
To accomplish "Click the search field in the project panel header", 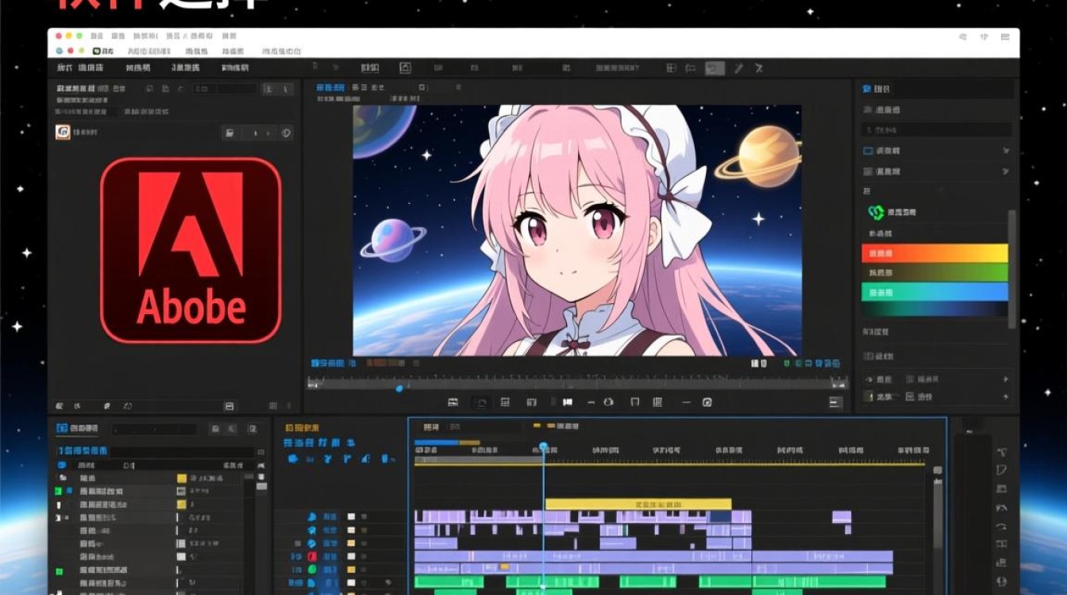I will tap(154, 429).
